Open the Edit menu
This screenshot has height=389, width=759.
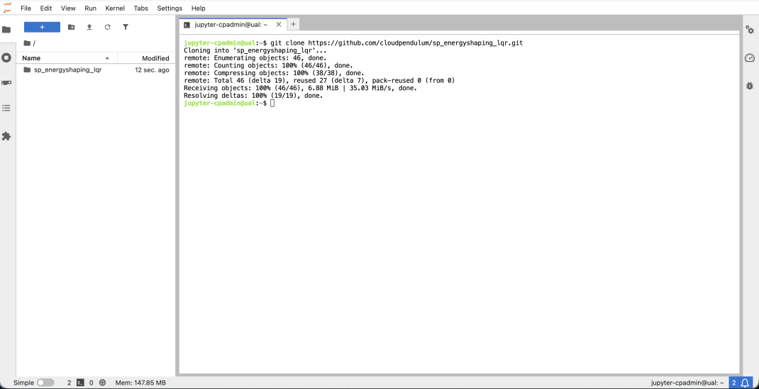(46, 9)
